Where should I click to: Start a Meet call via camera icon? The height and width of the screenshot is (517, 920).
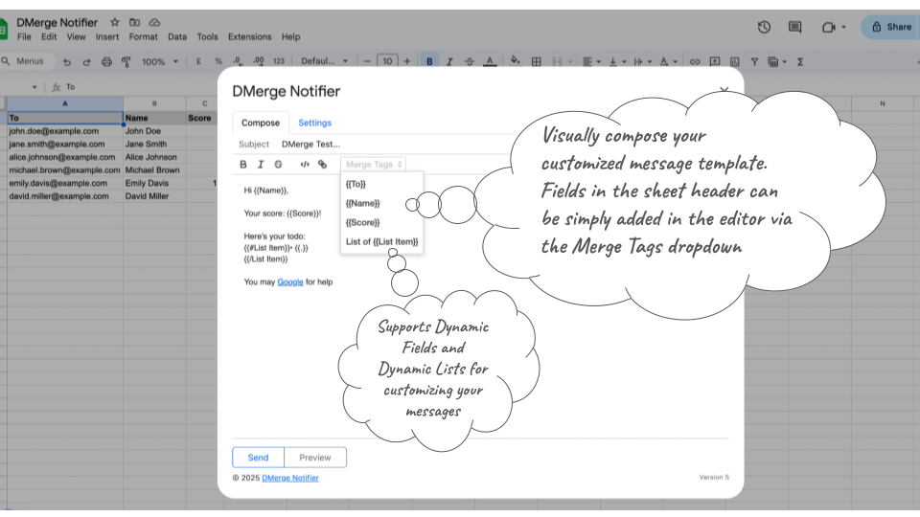click(828, 27)
